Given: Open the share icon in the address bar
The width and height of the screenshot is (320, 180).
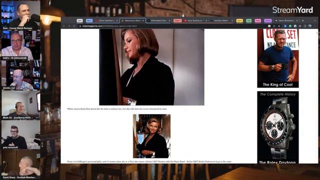Looking at the screenshot, I should point(274,26).
